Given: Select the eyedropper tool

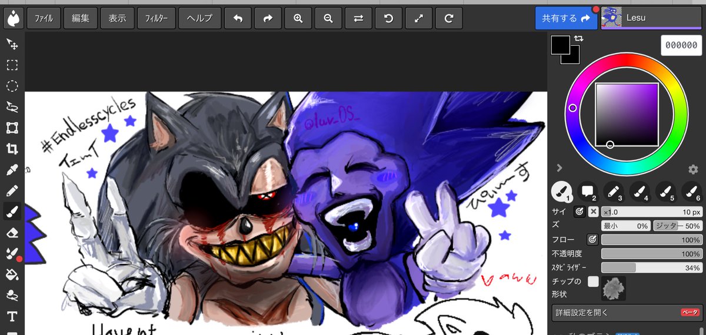Looking at the screenshot, I should [12, 170].
